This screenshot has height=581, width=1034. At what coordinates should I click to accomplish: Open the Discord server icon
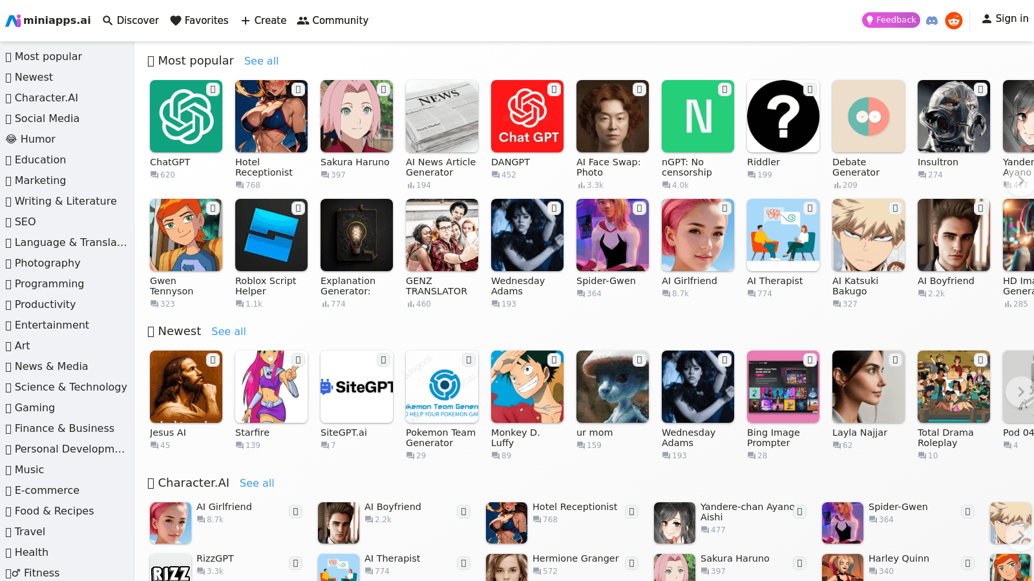(932, 21)
